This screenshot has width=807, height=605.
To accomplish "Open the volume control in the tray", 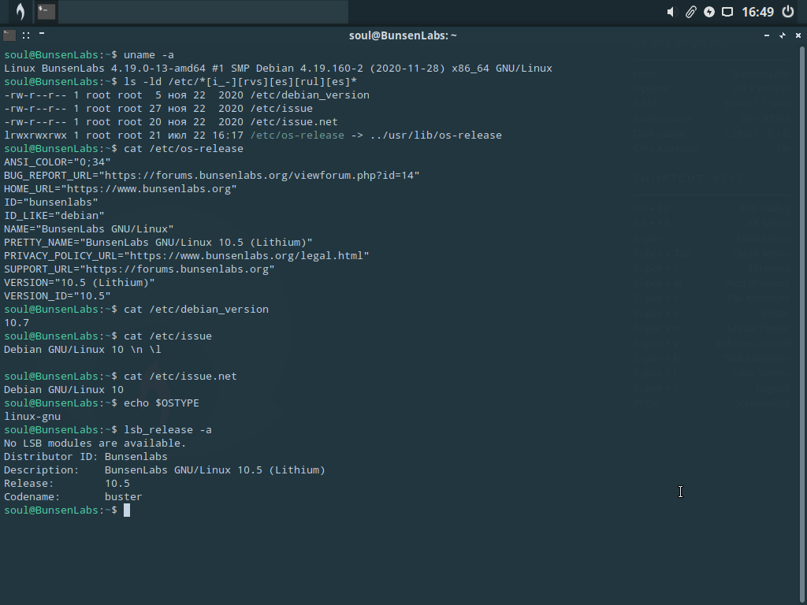I will pyautogui.click(x=671, y=12).
